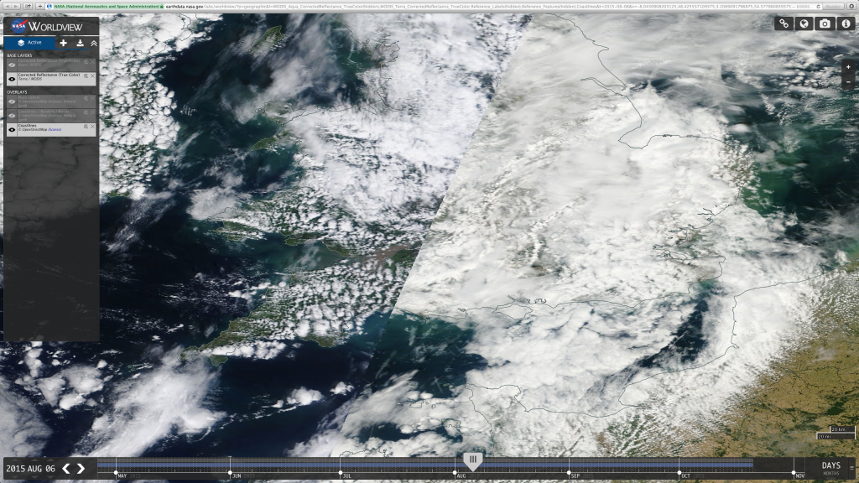Viewport: 859px width, 483px height.
Task: Open options for Terra/MODIS layer
Action: 86,76
